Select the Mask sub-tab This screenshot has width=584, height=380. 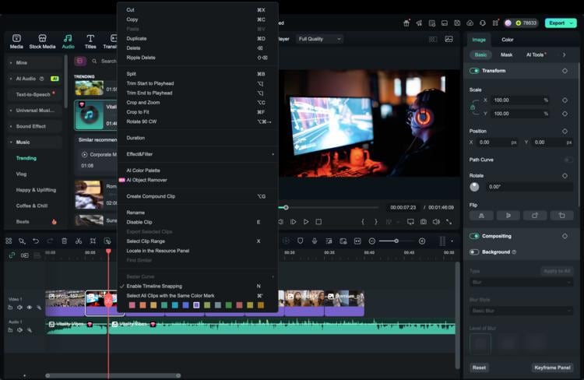pos(506,55)
